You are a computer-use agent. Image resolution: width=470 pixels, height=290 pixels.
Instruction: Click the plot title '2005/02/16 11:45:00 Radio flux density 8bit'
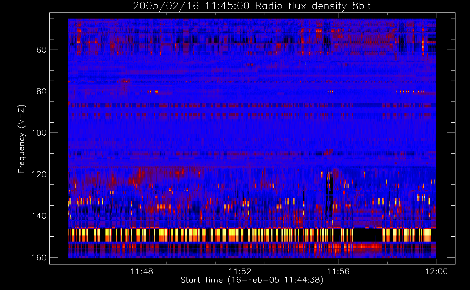tap(252, 6)
